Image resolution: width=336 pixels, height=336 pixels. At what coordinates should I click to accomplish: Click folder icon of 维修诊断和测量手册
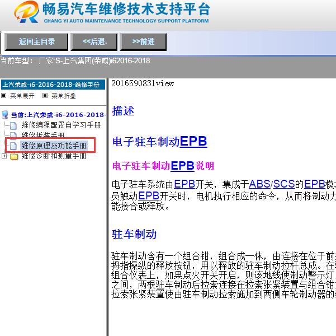pyautogui.click(x=14, y=156)
